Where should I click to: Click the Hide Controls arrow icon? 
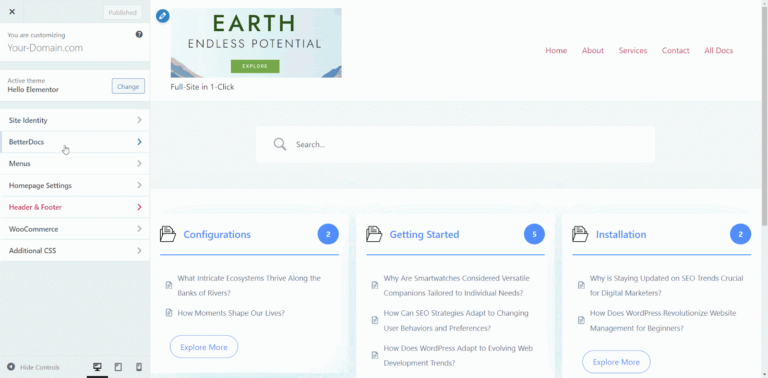tap(11, 367)
